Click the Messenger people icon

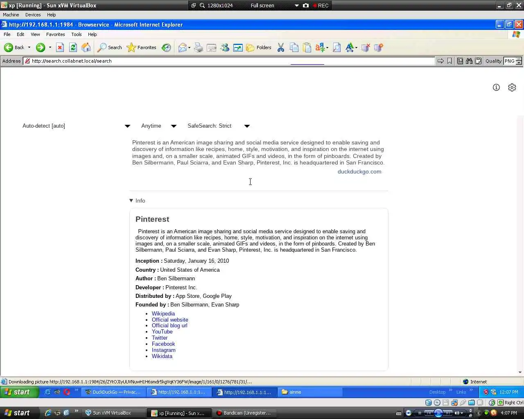click(225, 47)
